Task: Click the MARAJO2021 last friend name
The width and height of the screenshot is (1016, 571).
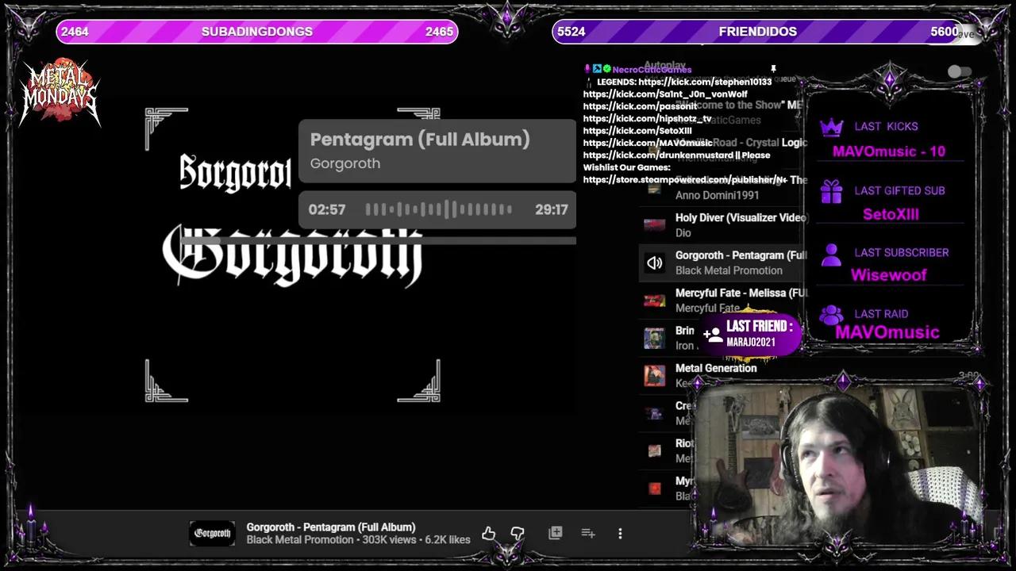Action: click(x=751, y=342)
